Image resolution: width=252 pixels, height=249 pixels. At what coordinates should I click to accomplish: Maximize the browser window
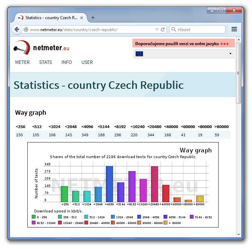coord(221,11)
